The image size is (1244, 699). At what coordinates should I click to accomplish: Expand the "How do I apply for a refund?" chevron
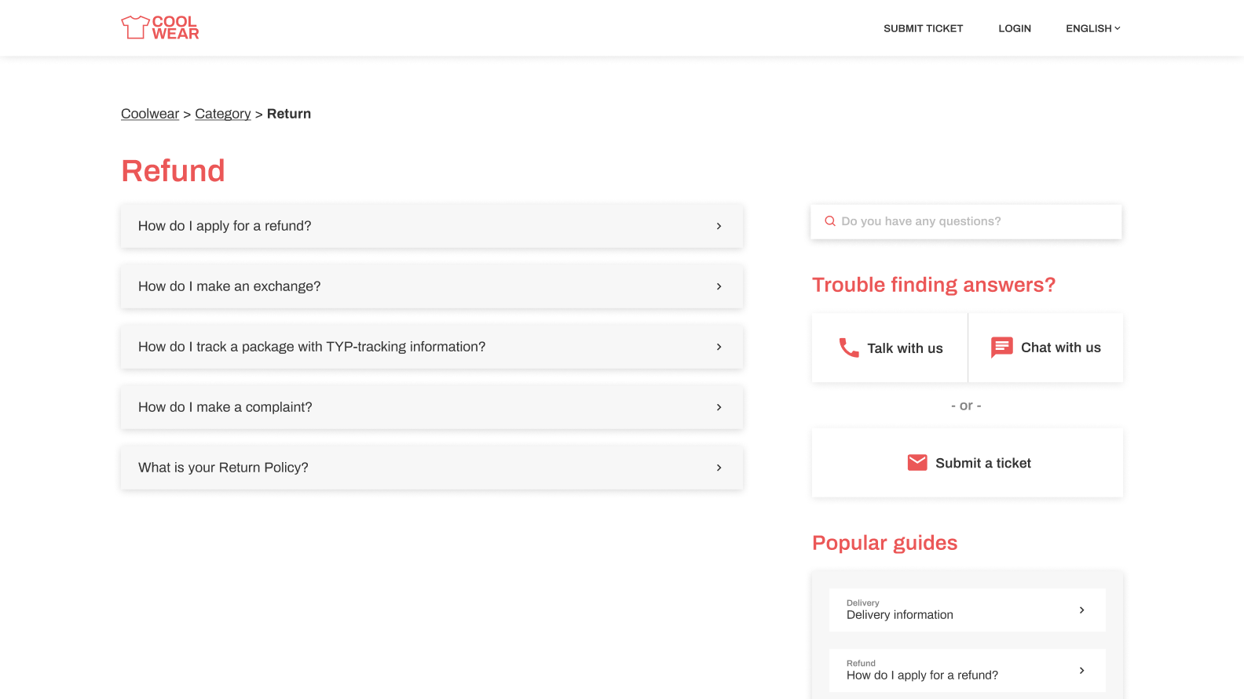(719, 226)
